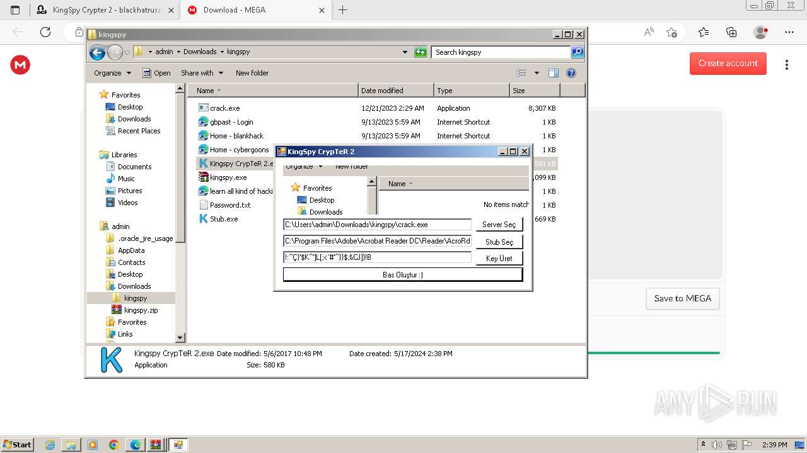Viewport: 807px width, 453px height.
Task: Open Organize menu in kingspy window
Action: point(112,73)
